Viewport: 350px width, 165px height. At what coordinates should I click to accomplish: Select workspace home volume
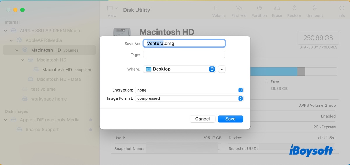point(49,99)
